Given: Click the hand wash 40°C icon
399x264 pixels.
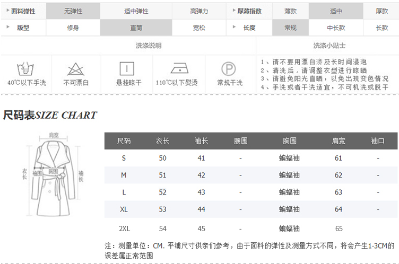Looking at the screenshot, I should point(25,69).
